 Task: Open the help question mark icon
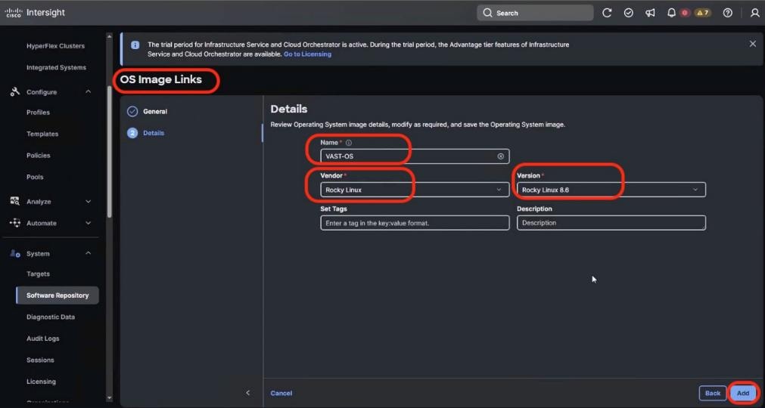[x=727, y=13]
